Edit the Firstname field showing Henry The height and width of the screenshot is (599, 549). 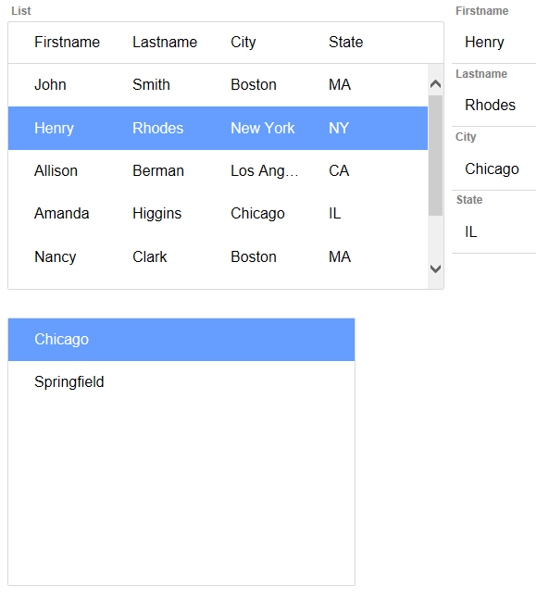coord(493,42)
